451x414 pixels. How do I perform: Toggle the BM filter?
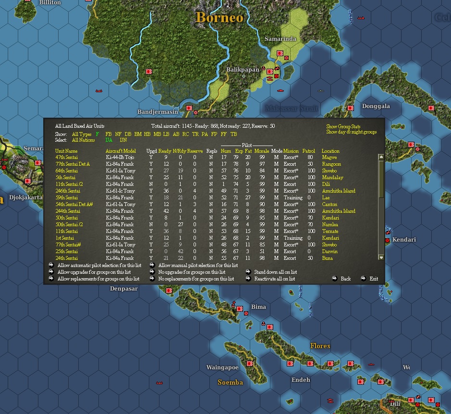[138, 134]
